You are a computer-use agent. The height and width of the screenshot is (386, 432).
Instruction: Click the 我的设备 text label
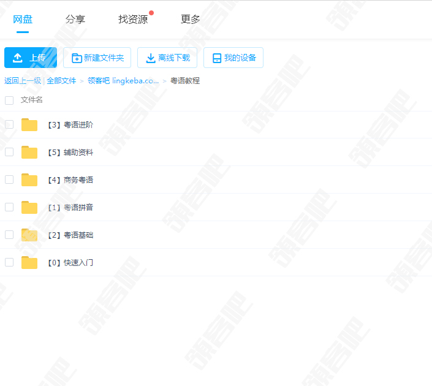click(x=240, y=58)
